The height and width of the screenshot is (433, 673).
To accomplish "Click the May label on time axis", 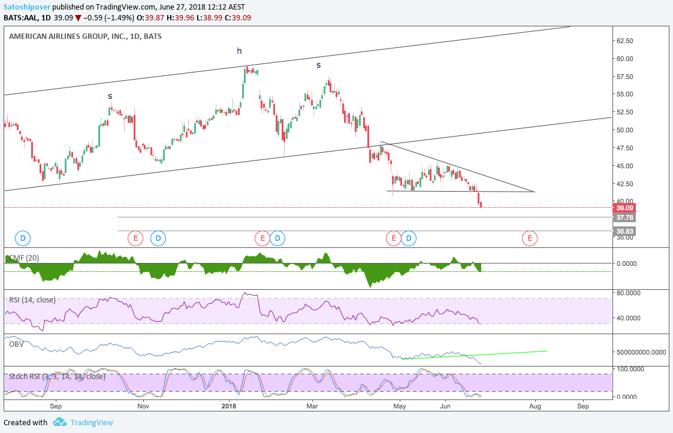I will tap(400, 406).
